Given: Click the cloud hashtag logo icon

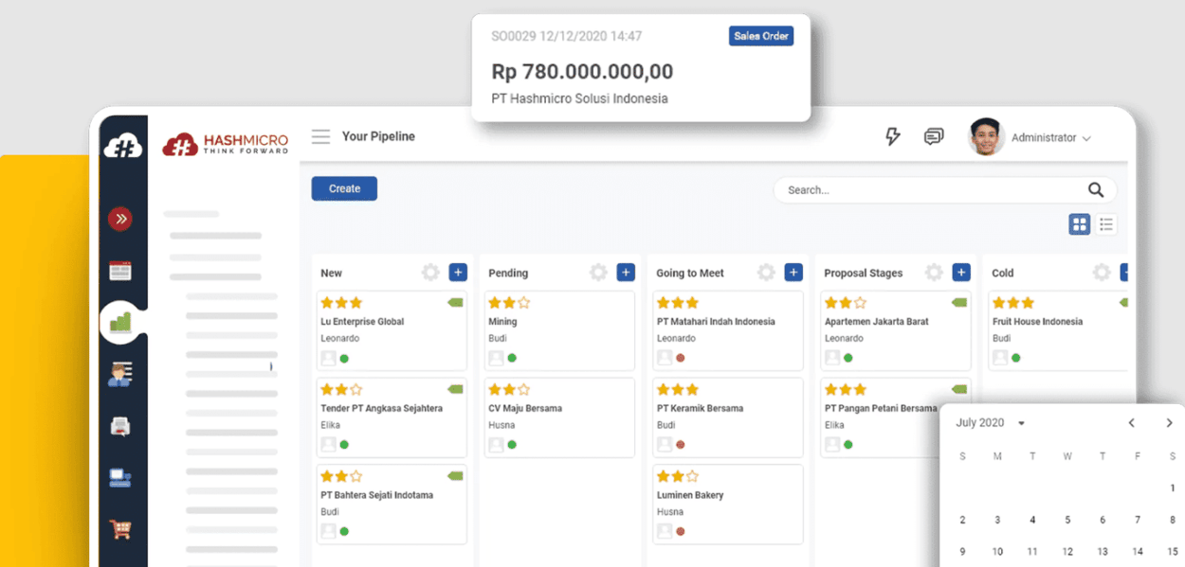Looking at the screenshot, I should pyautogui.click(x=122, y=147).
